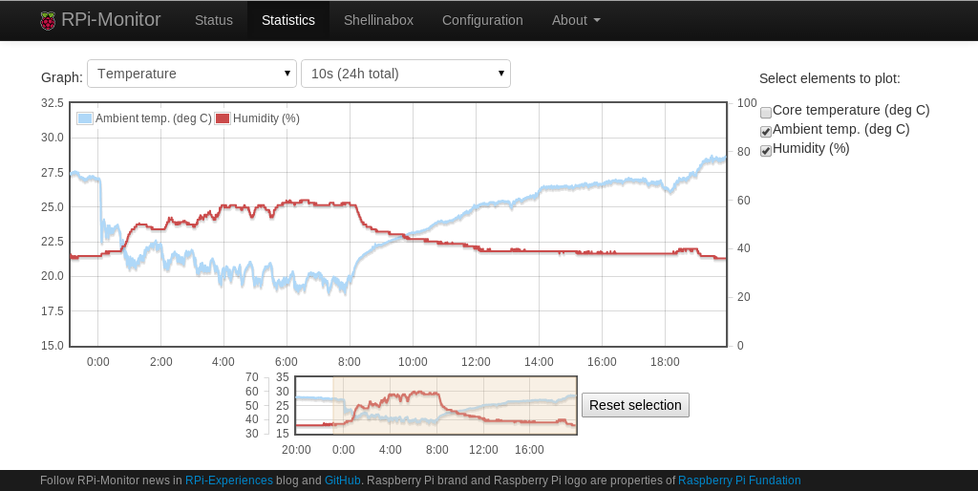Image resolution: width=978 pixels, height=491 pixels.
Task: Open the Temperature graph dropdown
Action: [192, 74]
